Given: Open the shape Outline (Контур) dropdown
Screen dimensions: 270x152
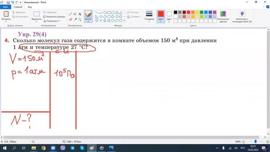Looking at the screenshot, I should click(134, 12).
